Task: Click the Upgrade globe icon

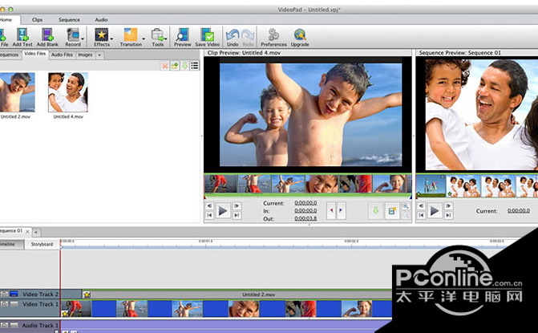Action: pyautogui.click(x=300, y=35)
